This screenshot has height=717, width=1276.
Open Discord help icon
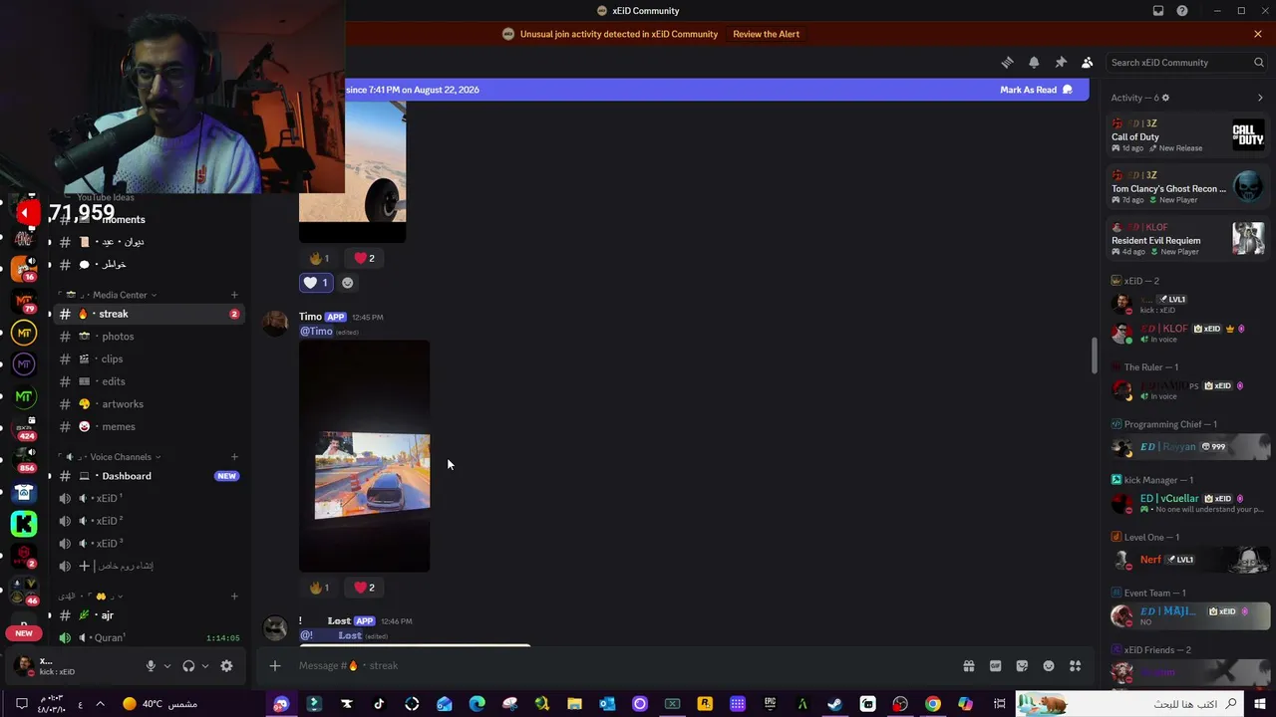pyautogui.click(x=1182, y=11)
